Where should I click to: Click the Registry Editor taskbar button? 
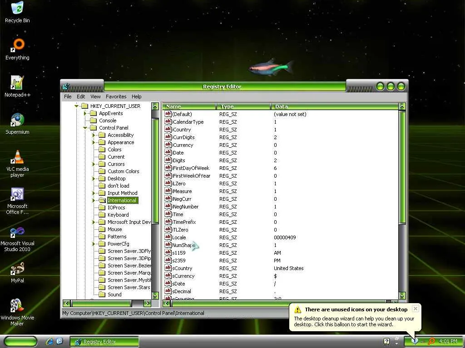(104, 342)
